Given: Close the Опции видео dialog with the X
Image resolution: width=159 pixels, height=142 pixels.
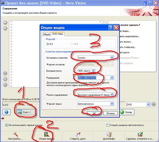Looking at the screenshot, I should tap(116, 27).
